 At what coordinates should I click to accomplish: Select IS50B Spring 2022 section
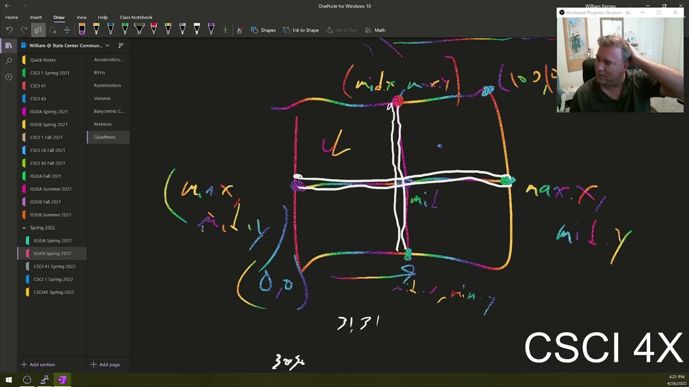pos(52,253)
